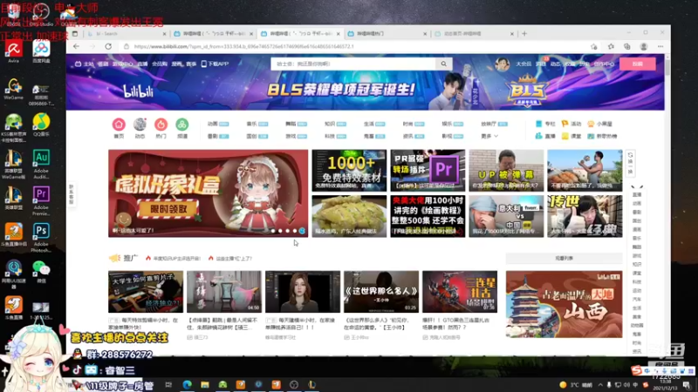698x392 pixels.
Task: Open the 山西 promotional banner image
Action: click(564, 304)
